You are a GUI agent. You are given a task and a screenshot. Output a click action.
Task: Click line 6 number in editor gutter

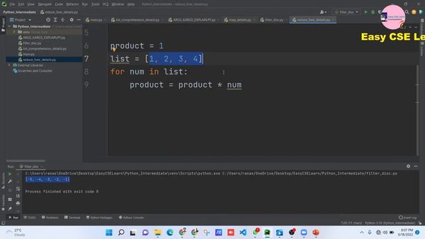pyautogui.click(x=86, y=46)
